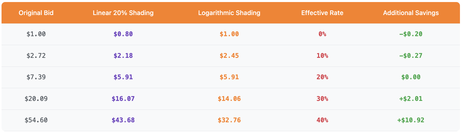Screen dimensions: 462x133
Task: Select the 20% effective rate cell
Action: click(x=322, y=77)
